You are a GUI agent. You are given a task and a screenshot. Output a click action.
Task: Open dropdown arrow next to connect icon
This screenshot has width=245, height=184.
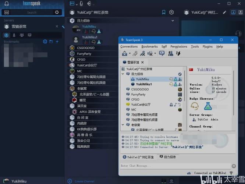130,54
